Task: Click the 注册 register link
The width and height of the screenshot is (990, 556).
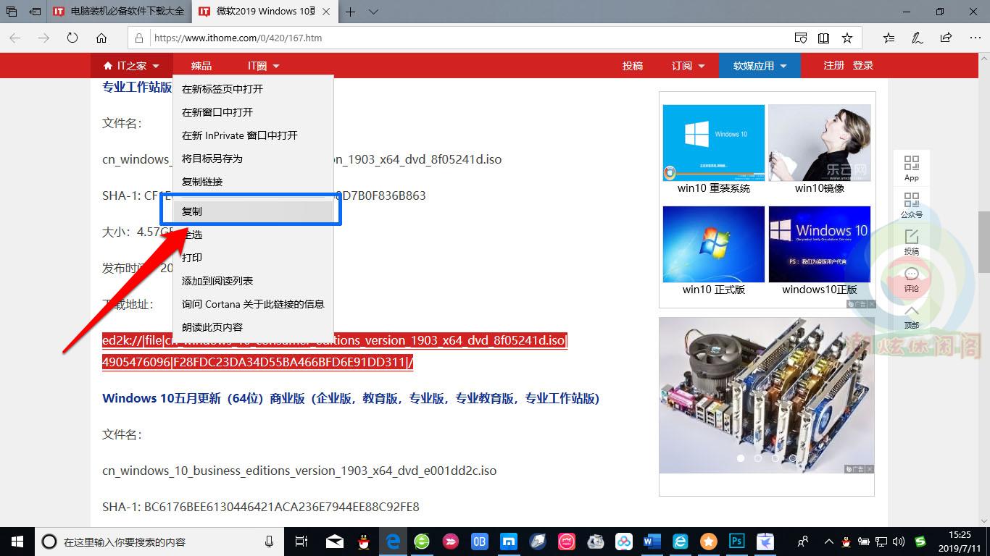Action: [x=833, y=64]
